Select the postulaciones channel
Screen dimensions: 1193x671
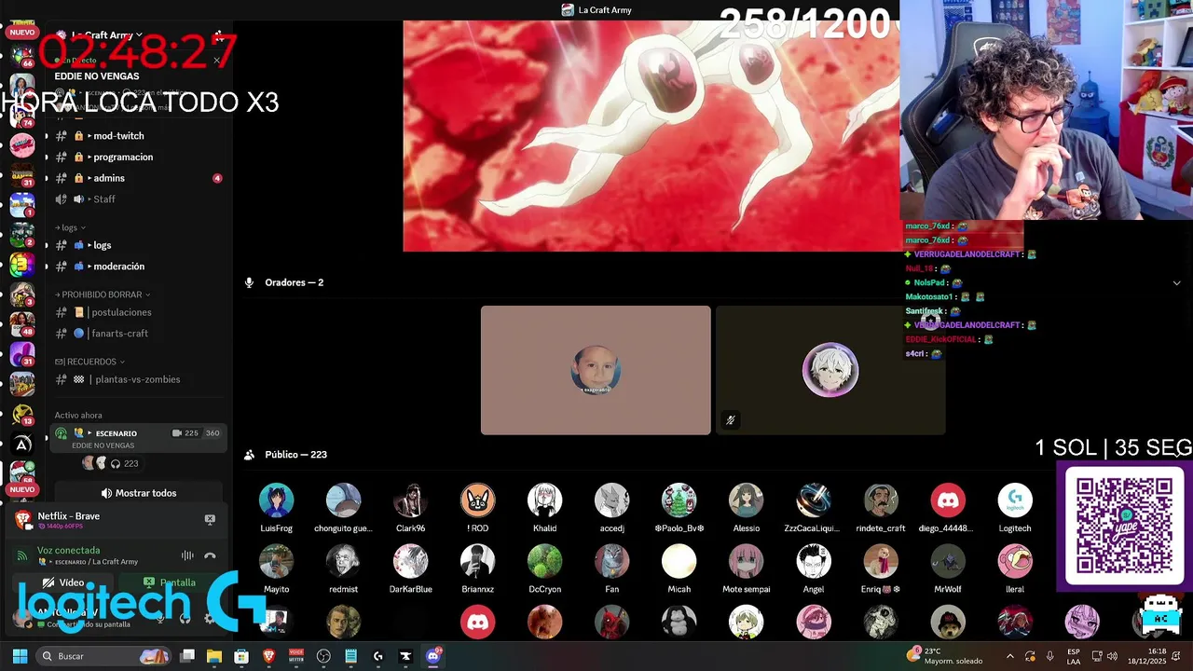click(x=137, y=312)
